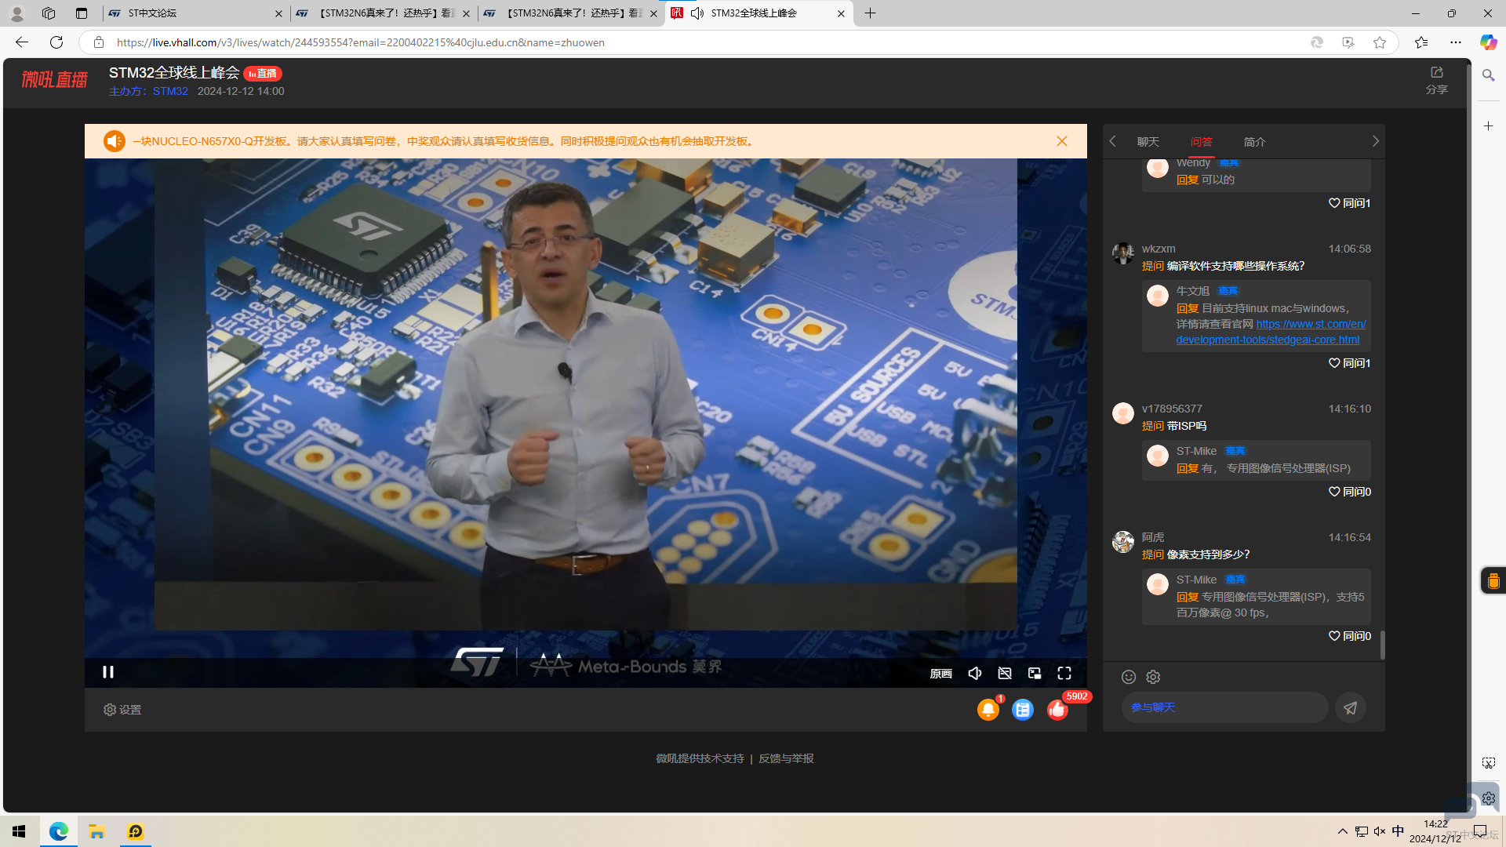Open the 设置 settings below the video
Image resolution: width=1506 pixels, height=847 pixels.
122,710
